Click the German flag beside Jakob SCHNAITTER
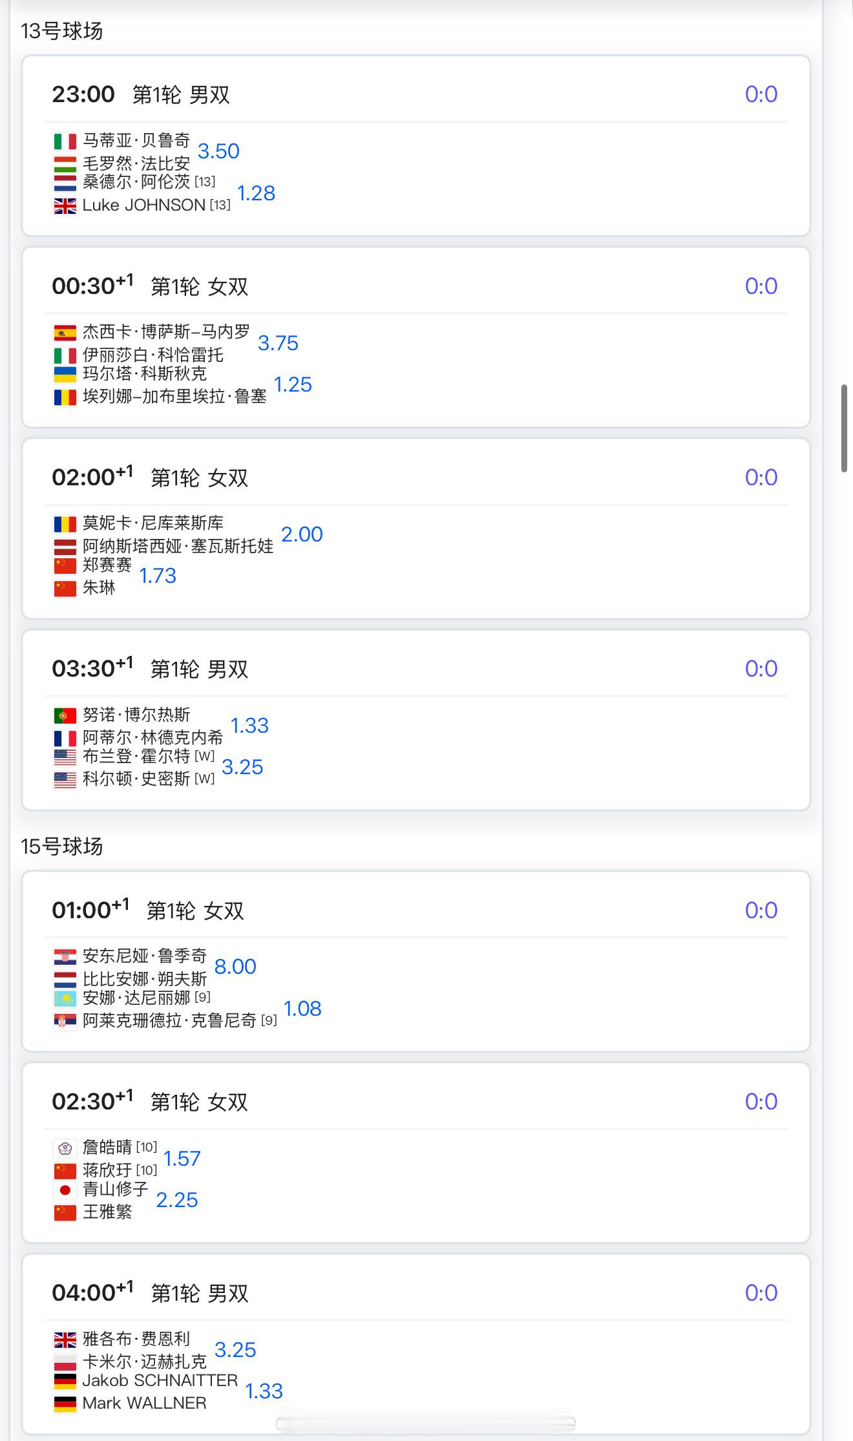This screenshot has height=1441, width=853. [x=65, y=1381]
